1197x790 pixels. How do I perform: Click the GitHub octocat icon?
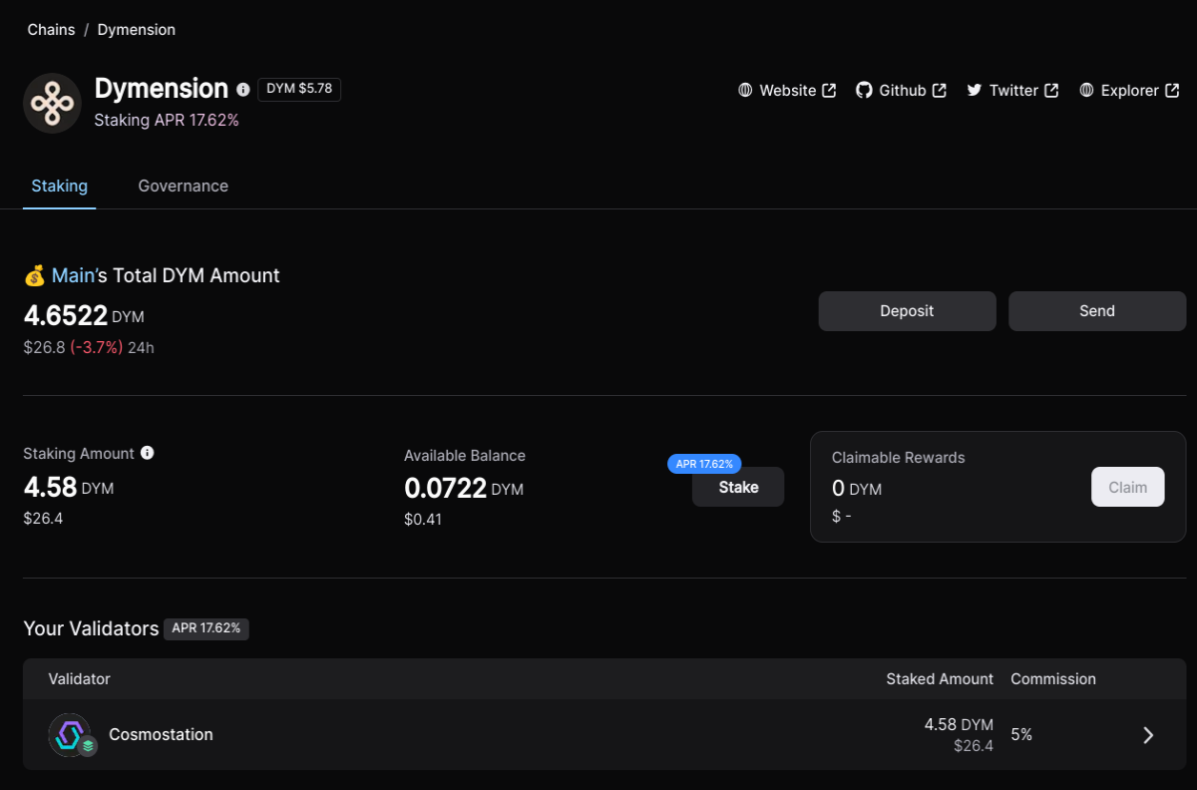[x=864, y=90]
